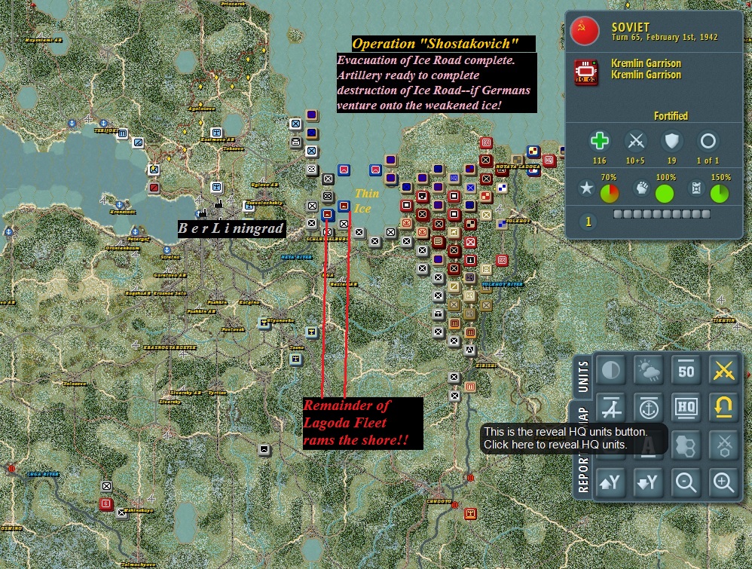Screen dimensions: 752x569
Task: Click the anchor icon to show naval info
Action: point(648,408)
